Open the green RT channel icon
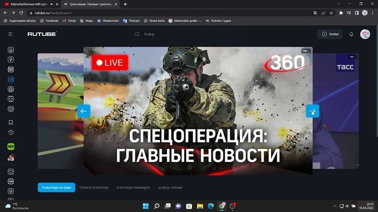This screenshot has width=378, height=212. (x=11, y=147)
